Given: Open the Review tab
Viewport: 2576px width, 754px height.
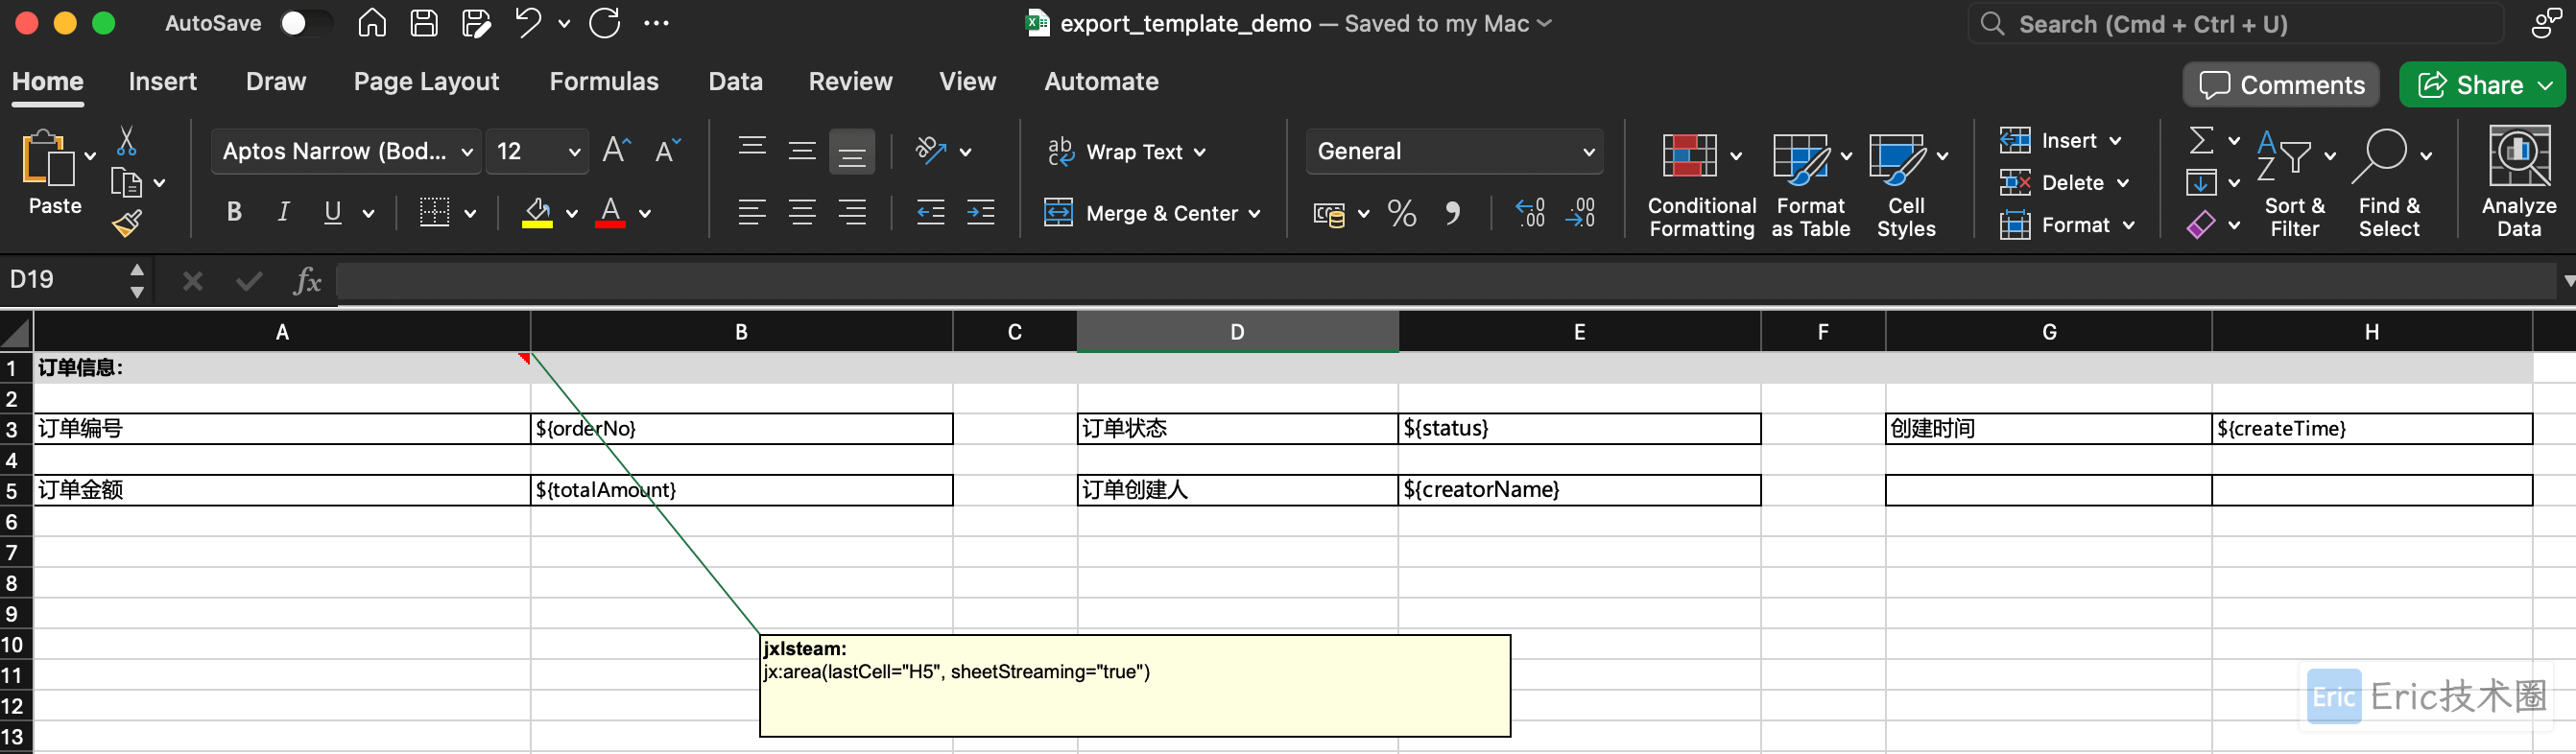Looking at the screenshot, I should (850, 82).
